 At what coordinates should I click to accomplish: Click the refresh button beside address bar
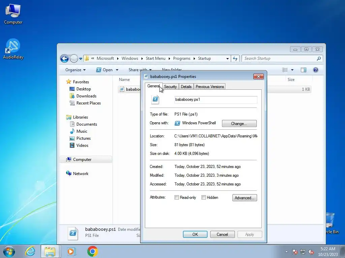click(x=235, y=58)
